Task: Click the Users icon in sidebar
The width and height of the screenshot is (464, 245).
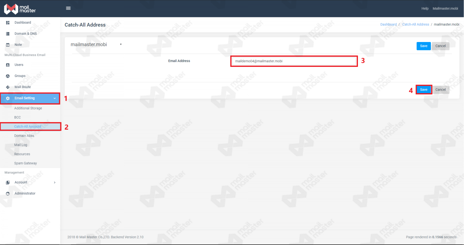Action: (x=8, y=65)
